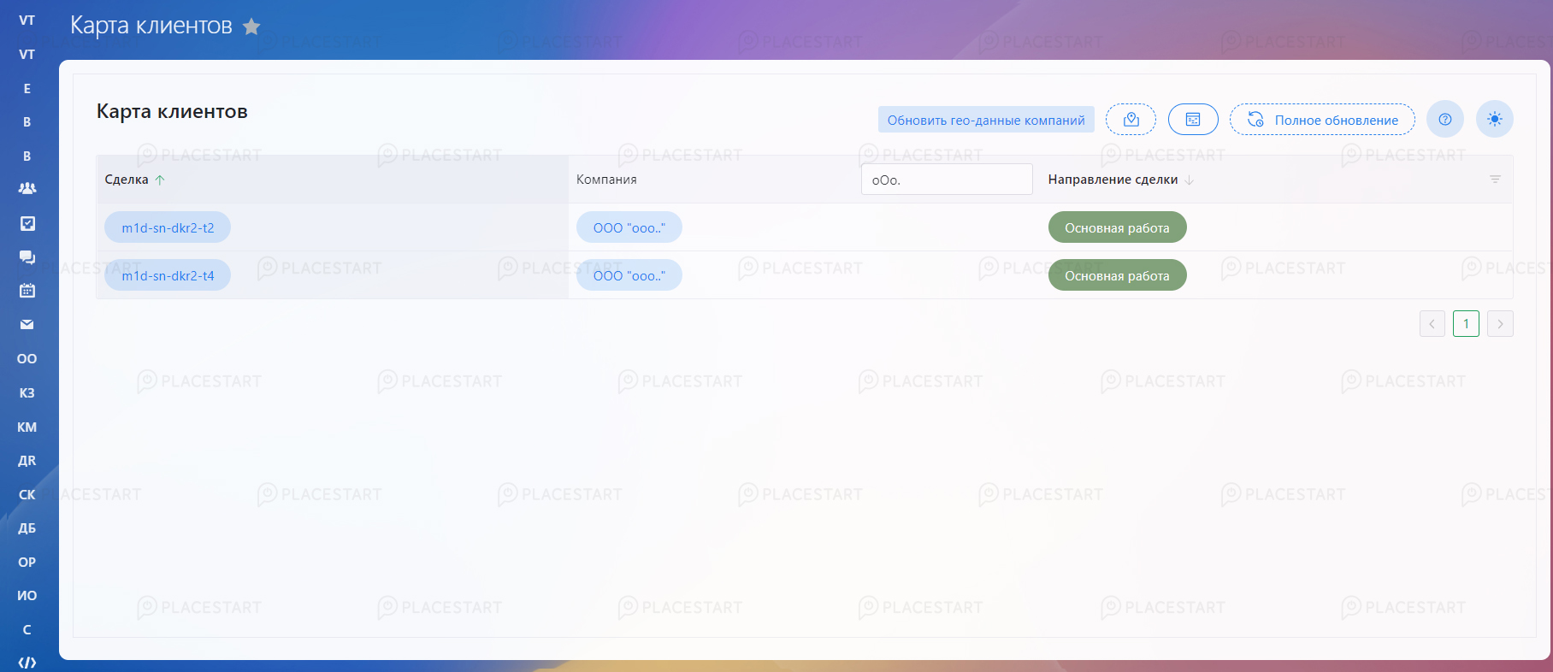Open the calendar sidebar icon

tap(27, 291)
